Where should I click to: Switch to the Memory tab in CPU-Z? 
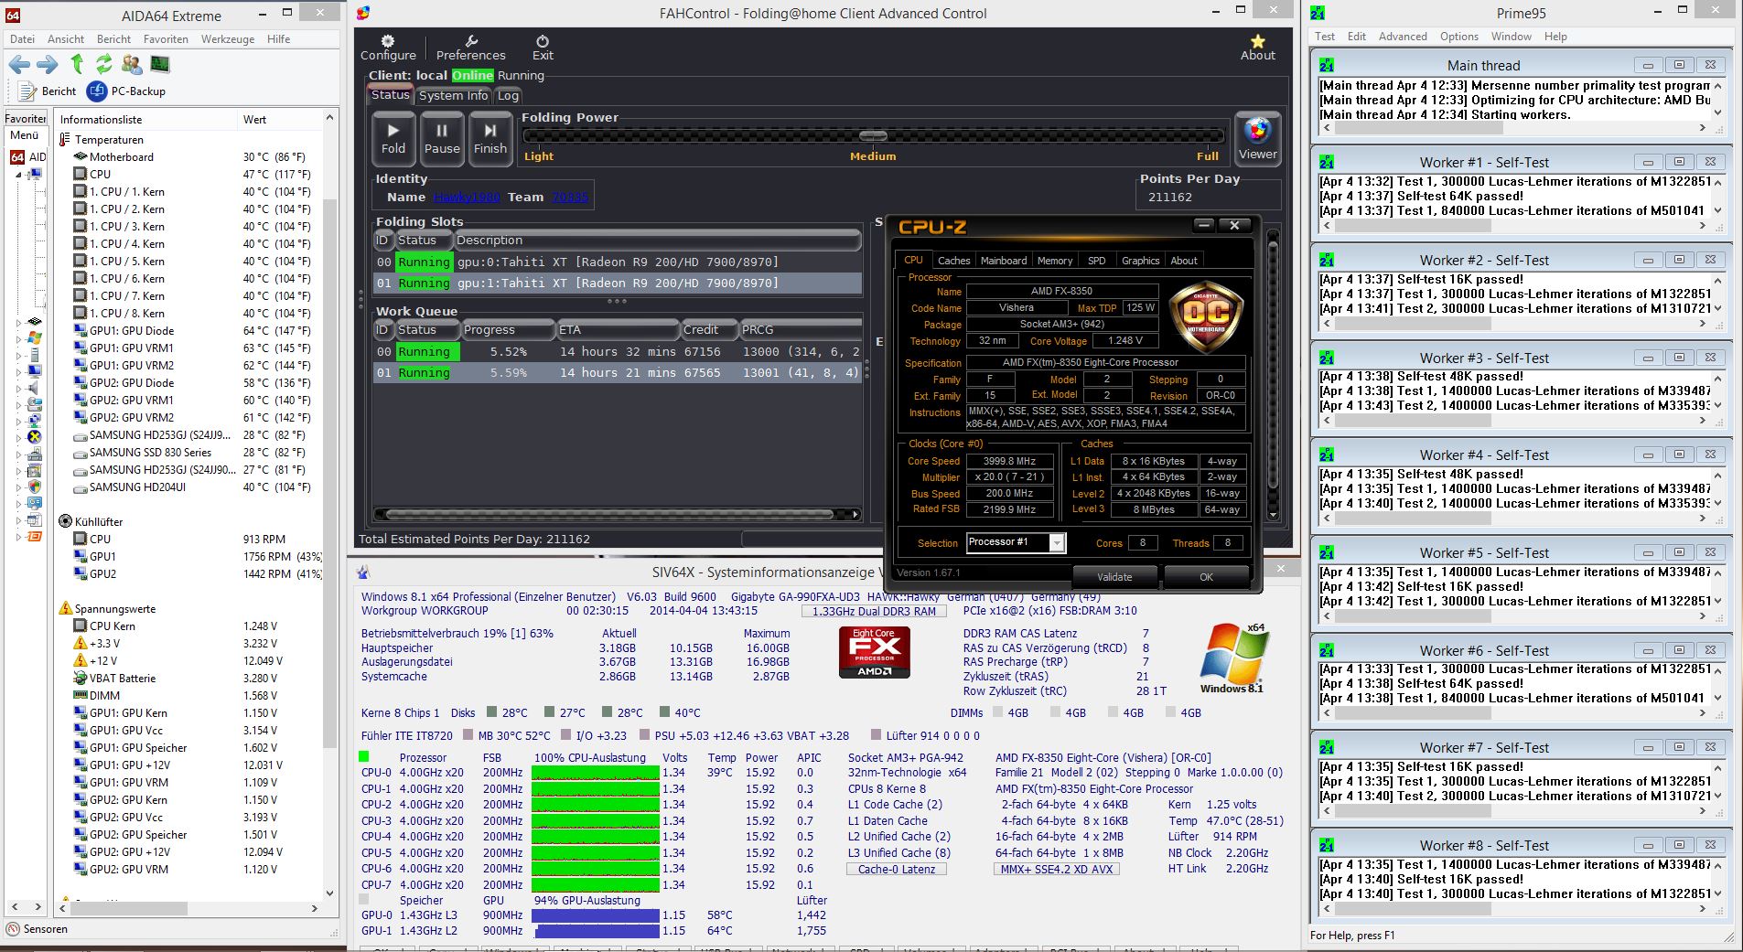pos(1055,261)
